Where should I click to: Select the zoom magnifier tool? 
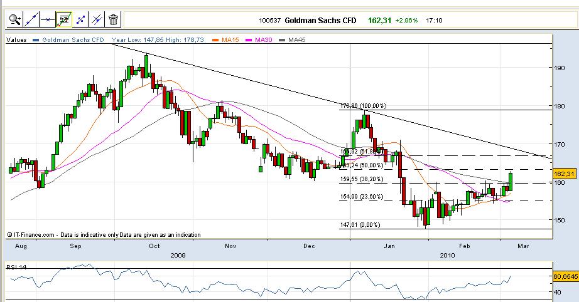(x=15, y=19)
